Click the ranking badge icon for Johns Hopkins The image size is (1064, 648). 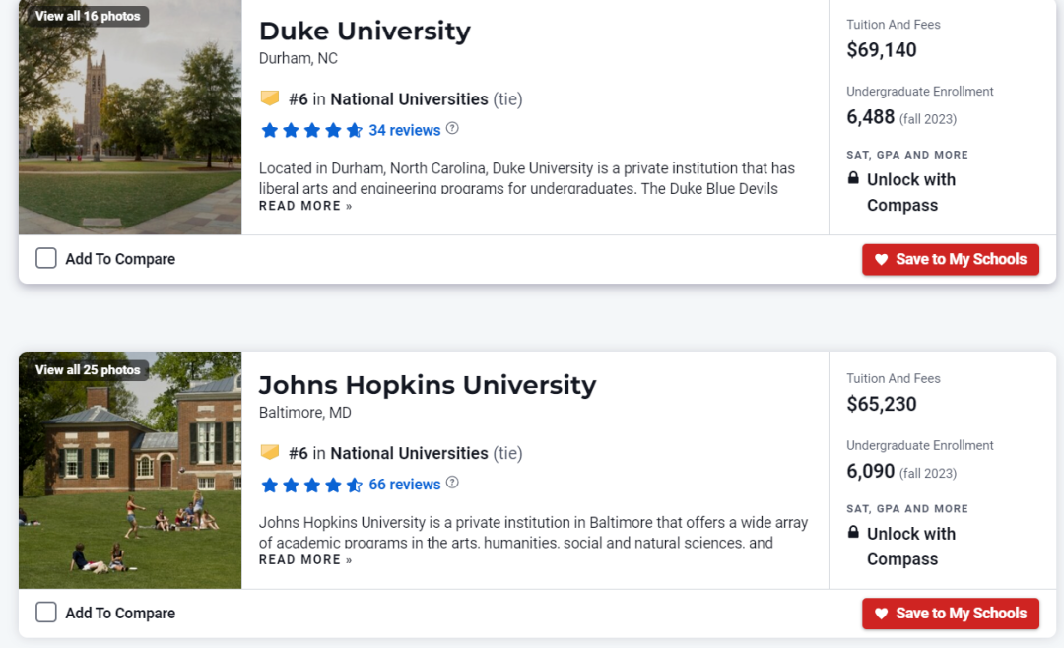269,453
